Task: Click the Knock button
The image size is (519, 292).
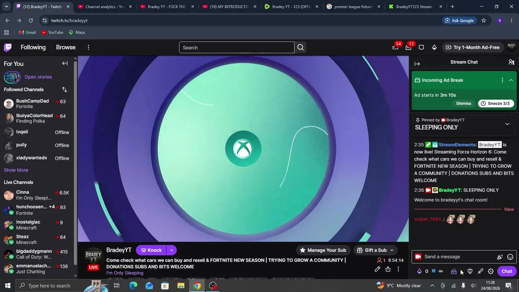Action: tap(151, 250)
